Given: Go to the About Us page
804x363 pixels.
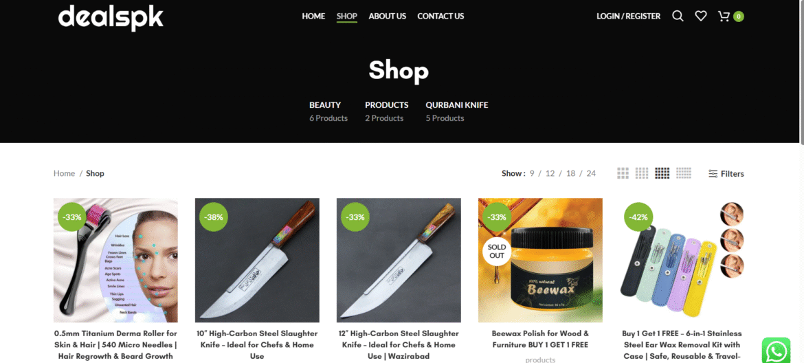Looking at the screenshot, I should [387, 16].
